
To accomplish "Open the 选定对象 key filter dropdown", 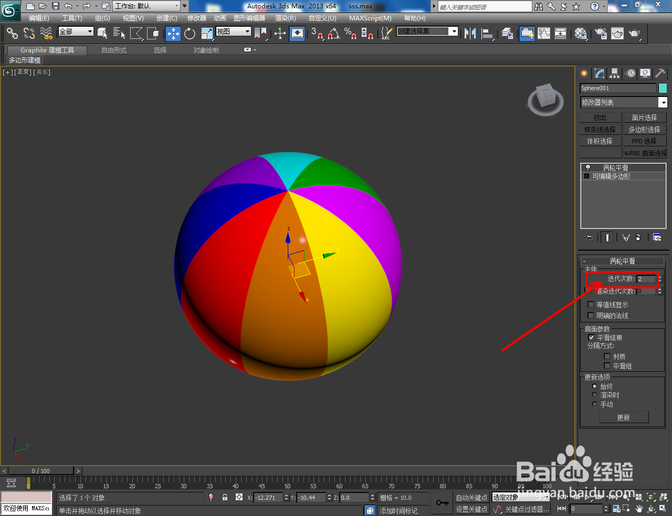I will 521,497.
